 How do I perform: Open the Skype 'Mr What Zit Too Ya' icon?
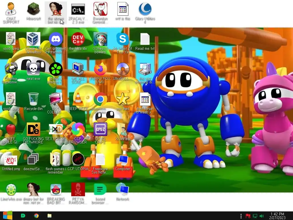point(123,39)
